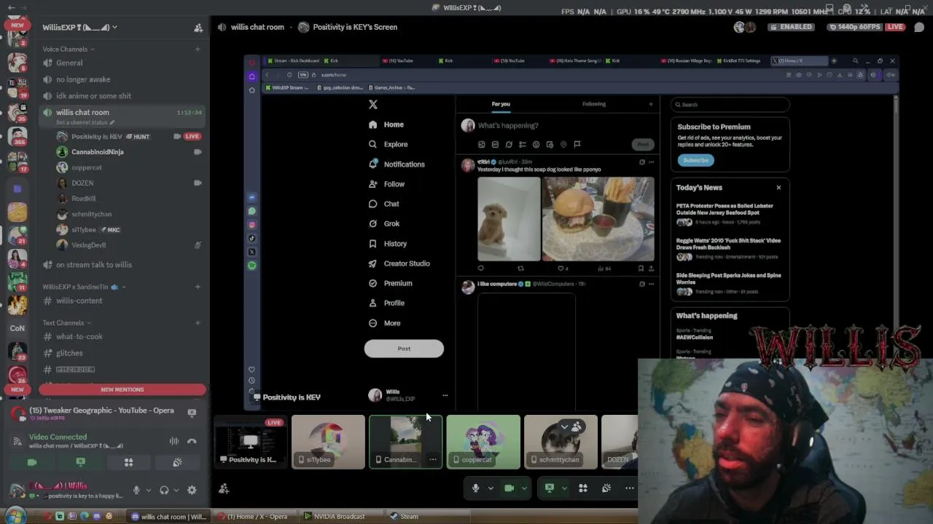Open willis-content text channel
Screen dimensions: 933x524
click(122, 301)
